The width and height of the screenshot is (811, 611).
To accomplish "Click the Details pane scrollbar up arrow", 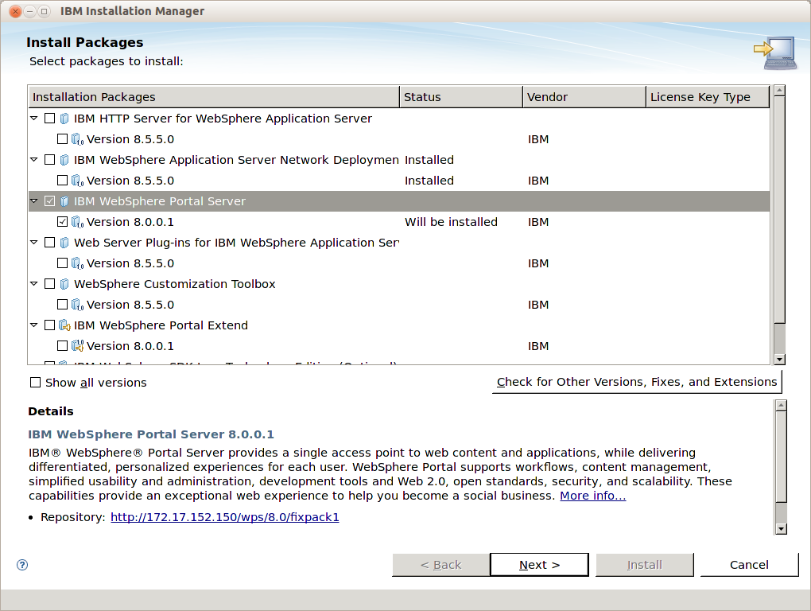I will (781, 406).
